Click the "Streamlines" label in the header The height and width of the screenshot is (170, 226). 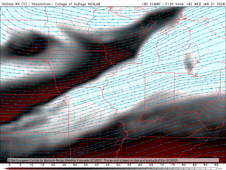(x=41, y=4)
